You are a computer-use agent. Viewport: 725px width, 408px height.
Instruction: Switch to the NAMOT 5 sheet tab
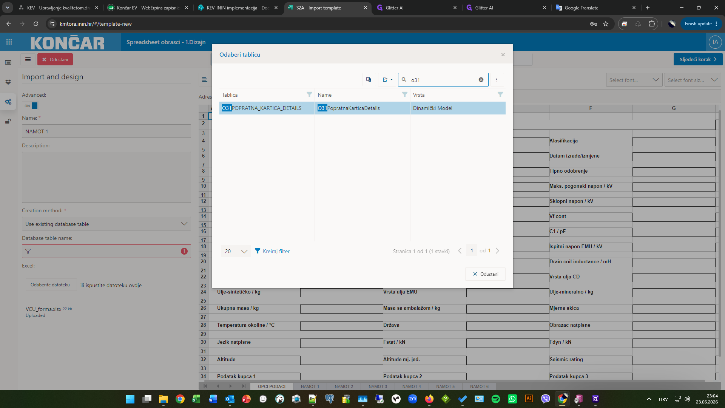[446, 386]
